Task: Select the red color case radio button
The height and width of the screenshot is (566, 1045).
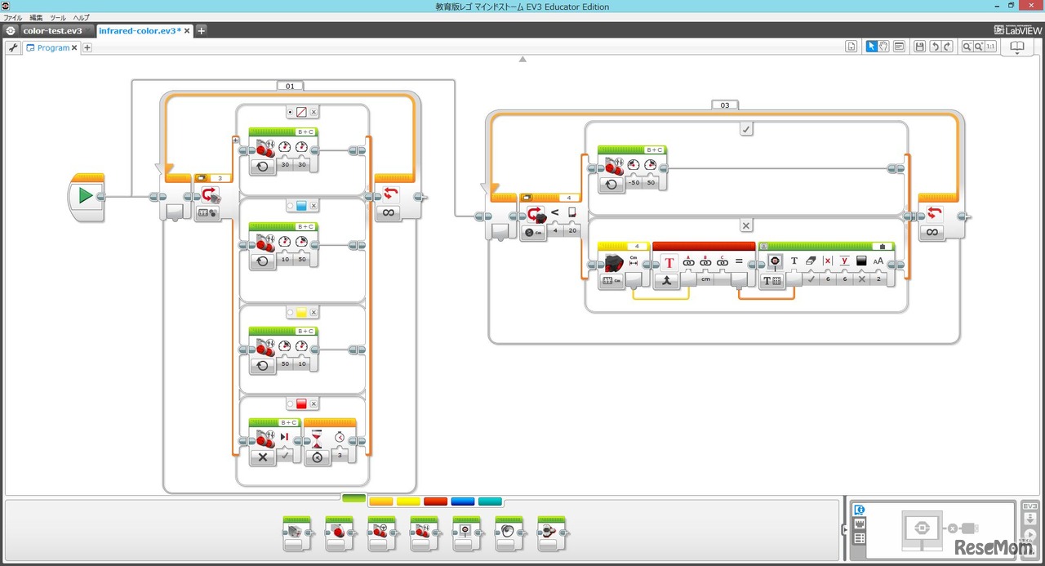Action: [x=289, y=403]
